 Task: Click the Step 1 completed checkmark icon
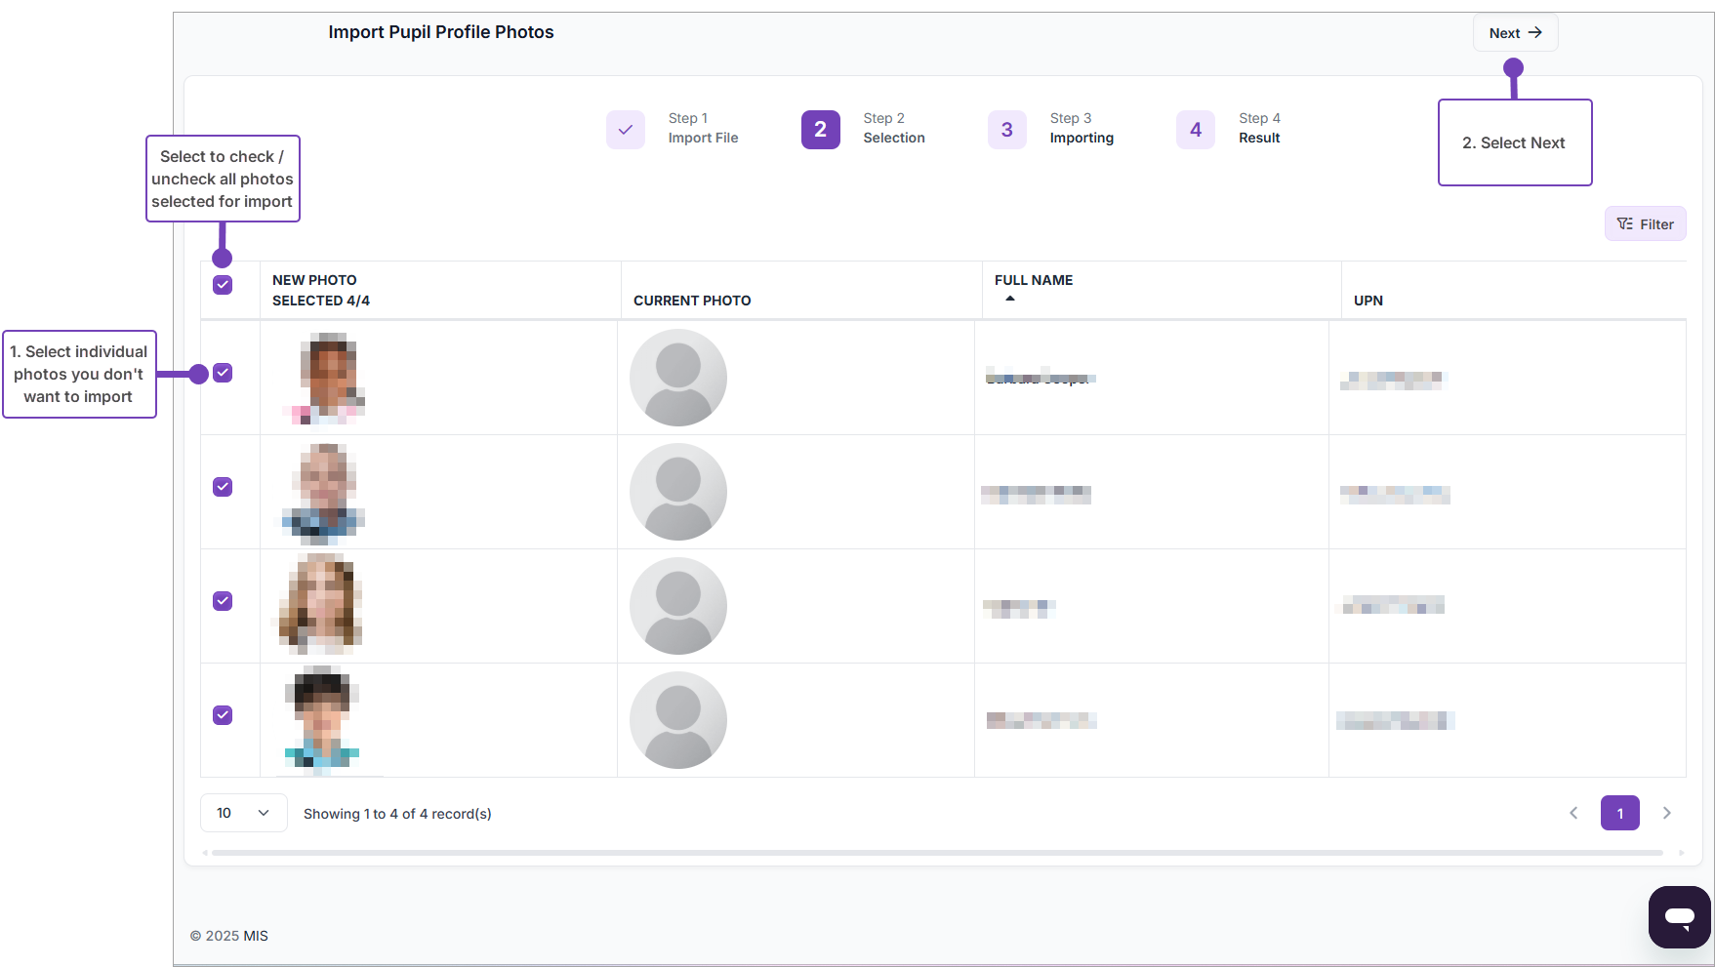pos(625,130)
